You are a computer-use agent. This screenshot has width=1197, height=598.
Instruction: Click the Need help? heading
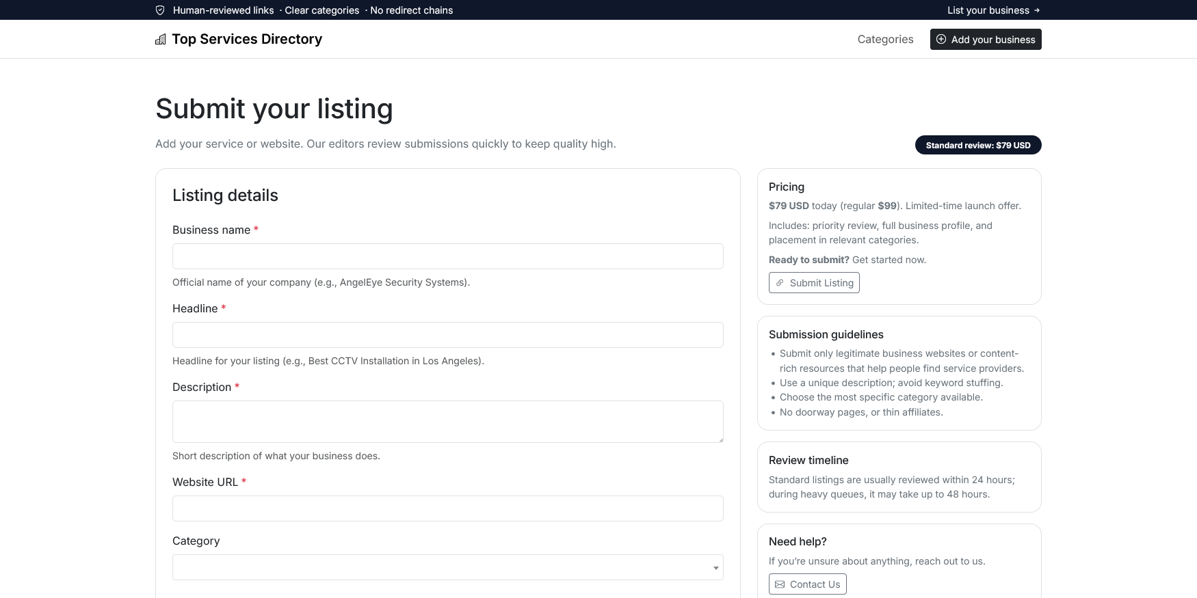pos(798,541)
